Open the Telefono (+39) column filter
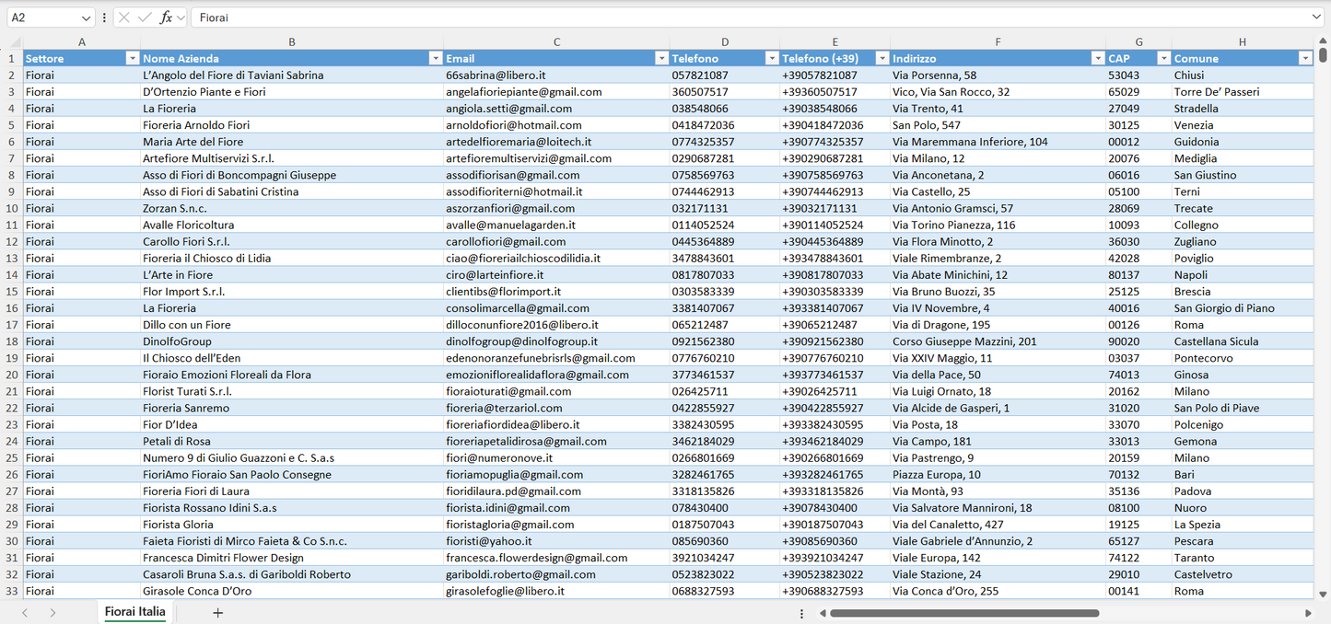Viewport: 1331px width, 624px height. (x=881, y=58)
